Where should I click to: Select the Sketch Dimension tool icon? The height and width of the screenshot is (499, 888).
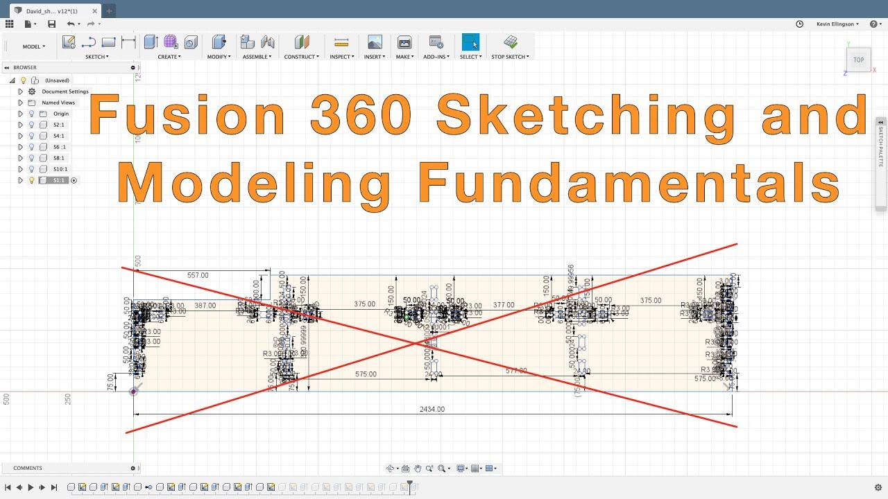pyautogui.click(x=128, y=42)
